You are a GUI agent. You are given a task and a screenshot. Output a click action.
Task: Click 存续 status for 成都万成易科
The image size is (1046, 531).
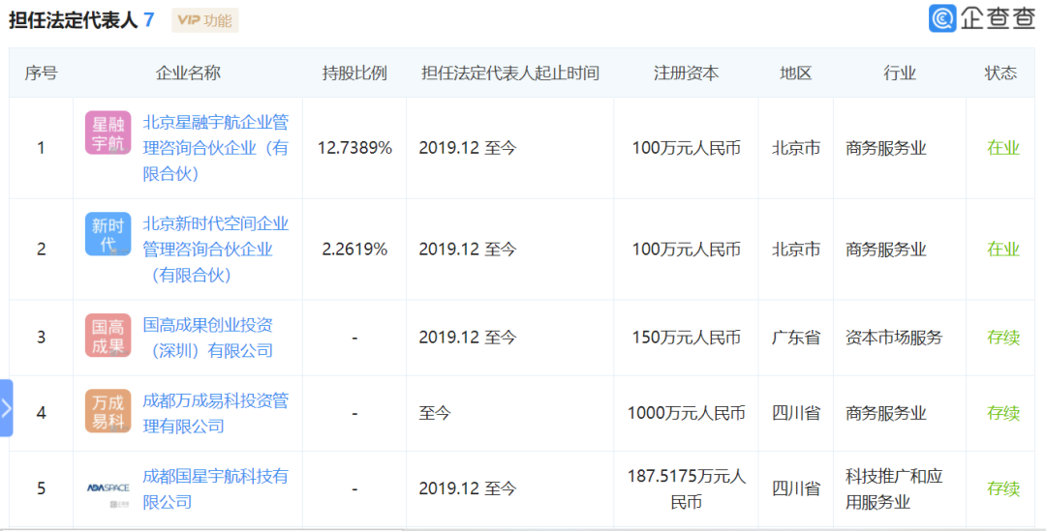pos(1003,413)
